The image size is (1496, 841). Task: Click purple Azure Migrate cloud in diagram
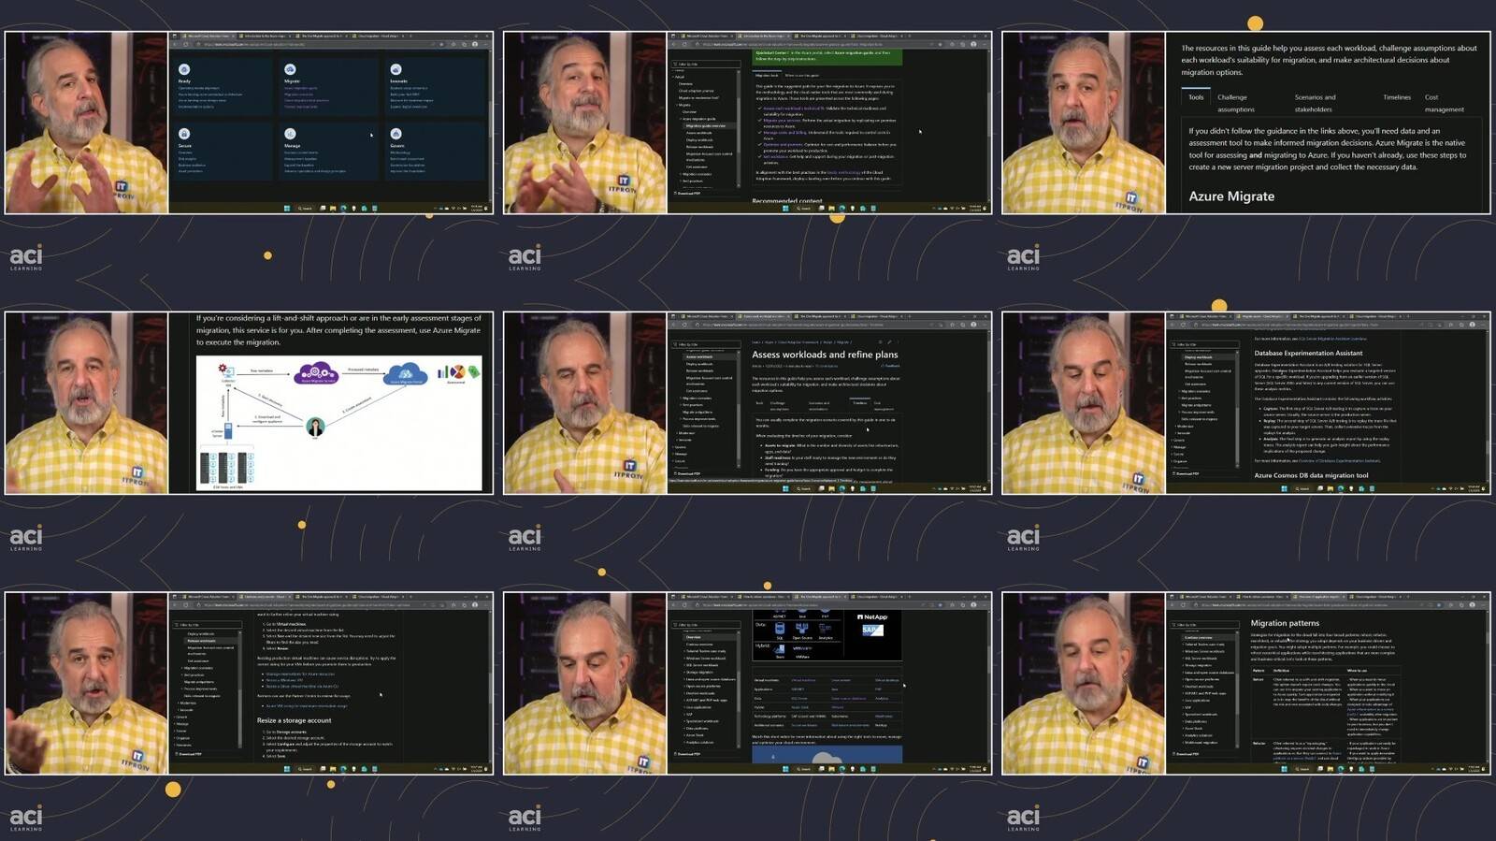[316, 374]
